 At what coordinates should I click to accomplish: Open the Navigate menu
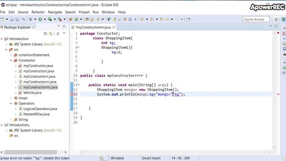tap(55, 12)
